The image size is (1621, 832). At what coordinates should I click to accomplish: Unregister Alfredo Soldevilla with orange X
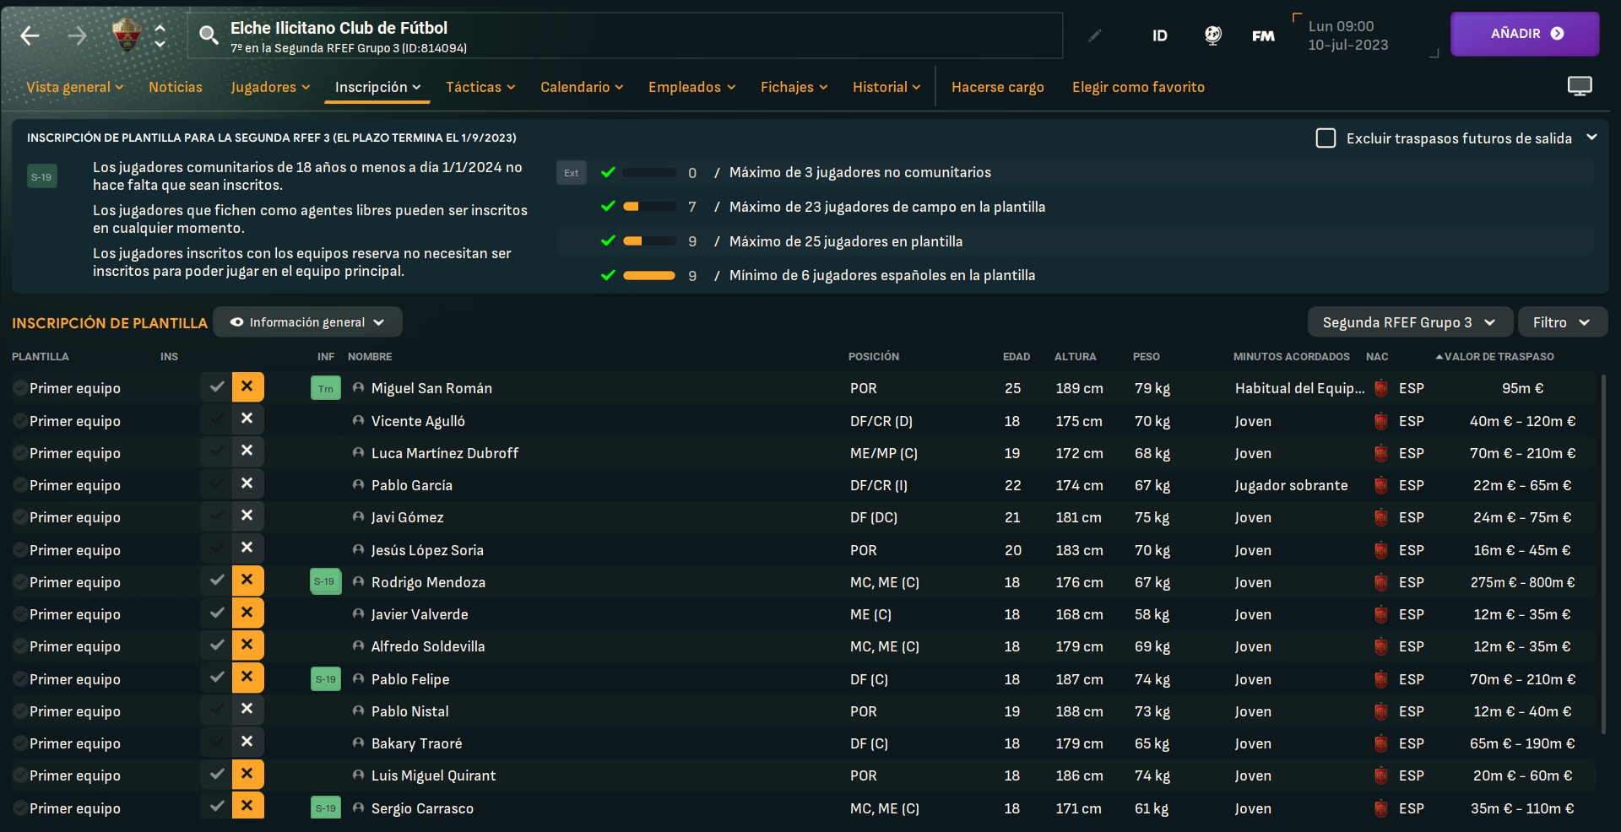point(247,645)
